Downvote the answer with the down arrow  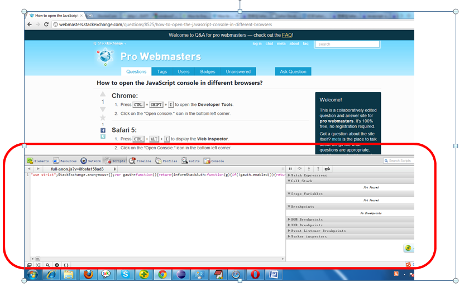coord(103,109)
